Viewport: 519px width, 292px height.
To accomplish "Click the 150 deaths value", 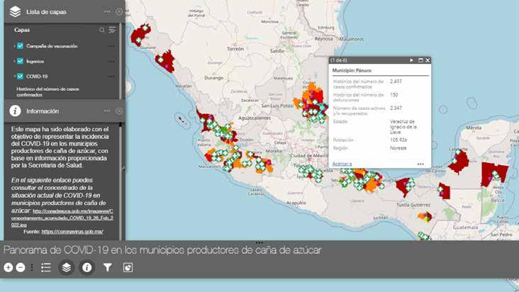I will tap(394, 95).
